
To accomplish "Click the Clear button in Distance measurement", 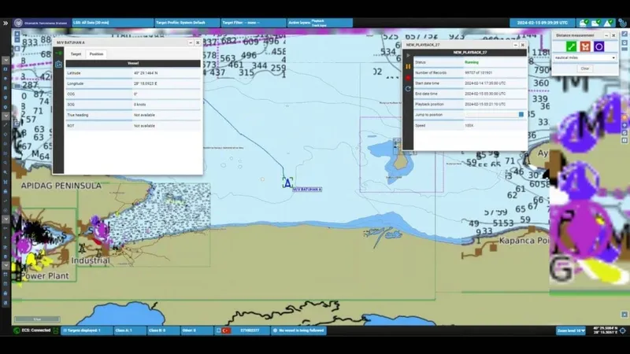I will click(x=584, y=68).
